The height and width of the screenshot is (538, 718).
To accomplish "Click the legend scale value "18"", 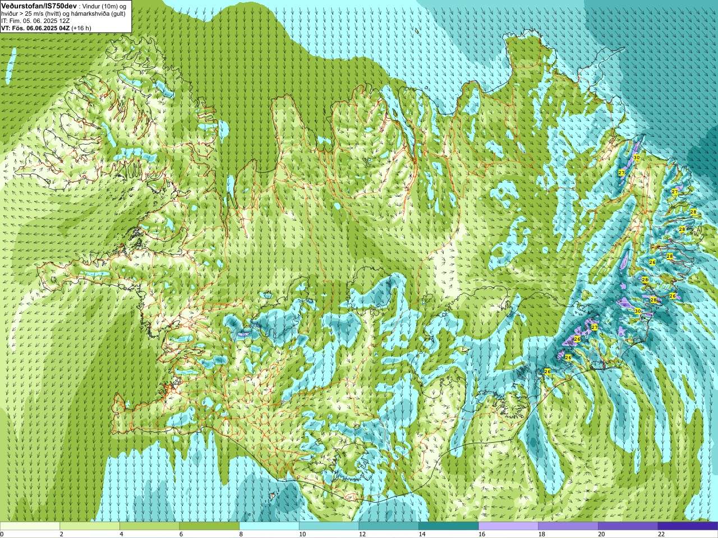I will coord(541,534).
